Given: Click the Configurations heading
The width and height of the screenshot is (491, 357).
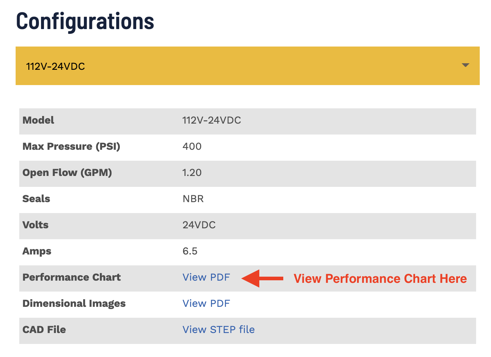Looking at the screenshot, I should pyautogui.click(x=85, y=21).
